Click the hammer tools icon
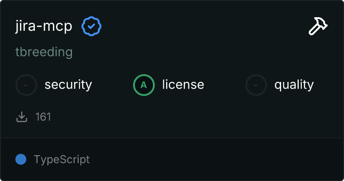The width and height of the screenshot is (344, 181). click(318, 27)
